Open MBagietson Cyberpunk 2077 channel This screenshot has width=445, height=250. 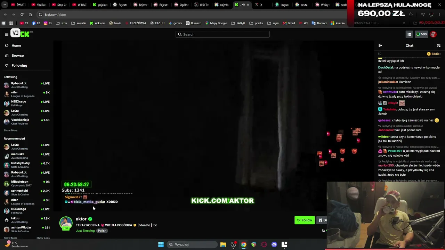tap(26, 183)
